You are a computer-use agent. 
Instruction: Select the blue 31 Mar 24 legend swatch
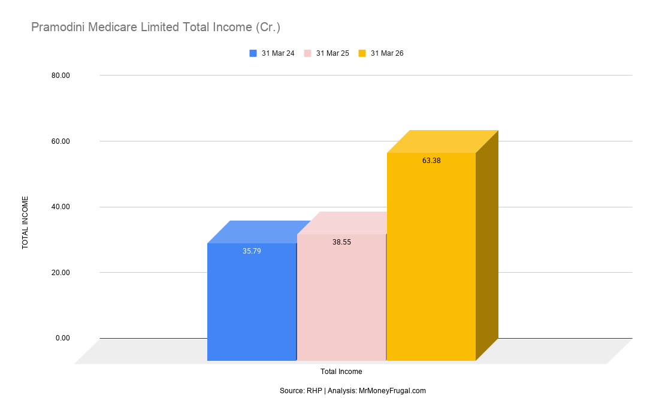click(253, 53)
